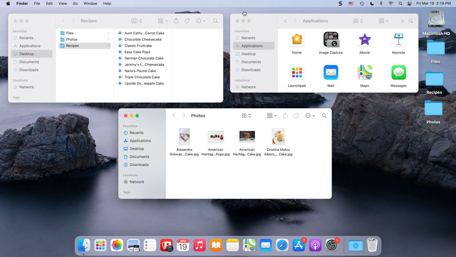
Task: Launch iMovie from Applications window
Action: click(x=365, y=40)
